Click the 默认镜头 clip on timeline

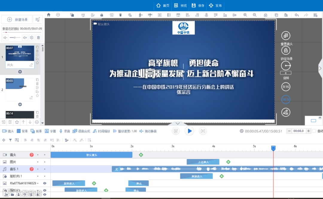coord(92,155)
